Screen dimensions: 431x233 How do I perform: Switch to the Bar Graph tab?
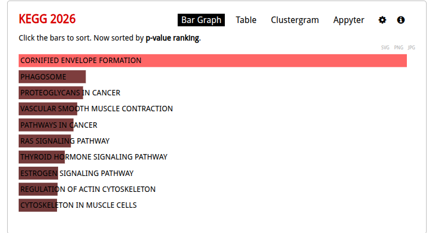pyautogui.click(x=201, y=20)
